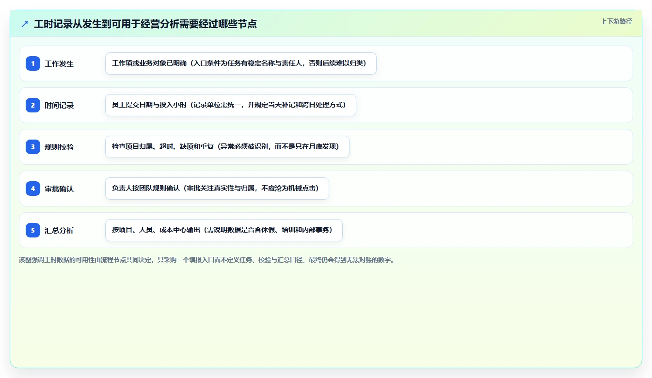This screenshot has height=378, width=652.
Task: Click the 上下游路径 label
Action: click(616, 21)
